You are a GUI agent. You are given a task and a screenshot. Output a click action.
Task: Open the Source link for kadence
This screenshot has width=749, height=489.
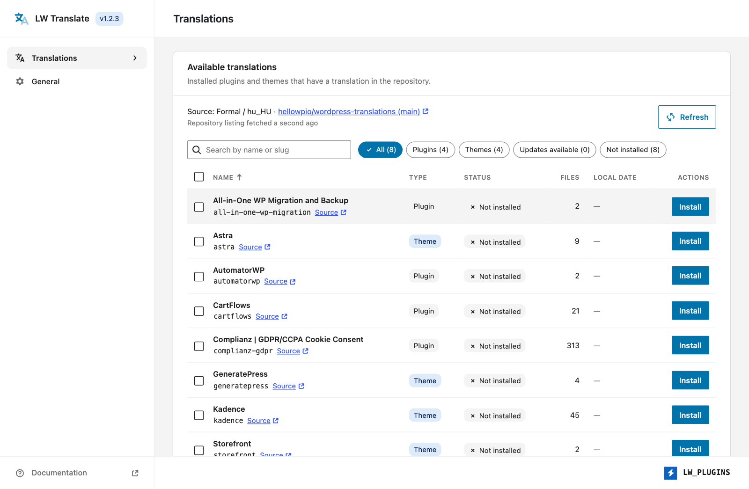[259, 421]
